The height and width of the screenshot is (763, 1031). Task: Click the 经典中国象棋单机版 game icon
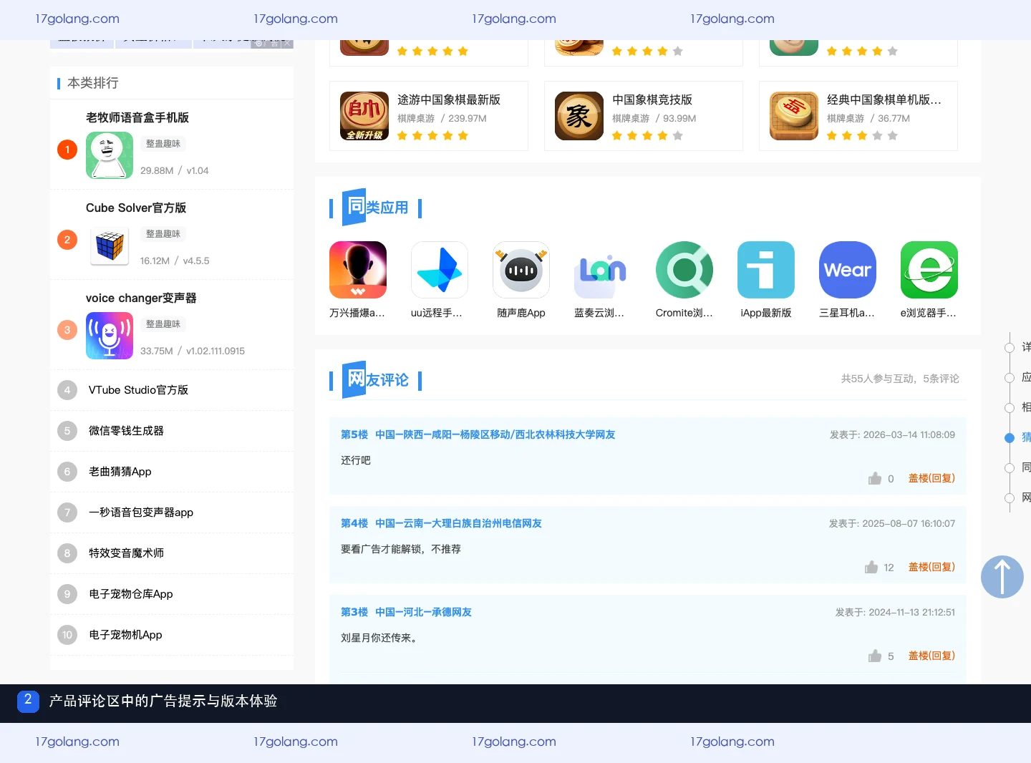pos(794,116)
